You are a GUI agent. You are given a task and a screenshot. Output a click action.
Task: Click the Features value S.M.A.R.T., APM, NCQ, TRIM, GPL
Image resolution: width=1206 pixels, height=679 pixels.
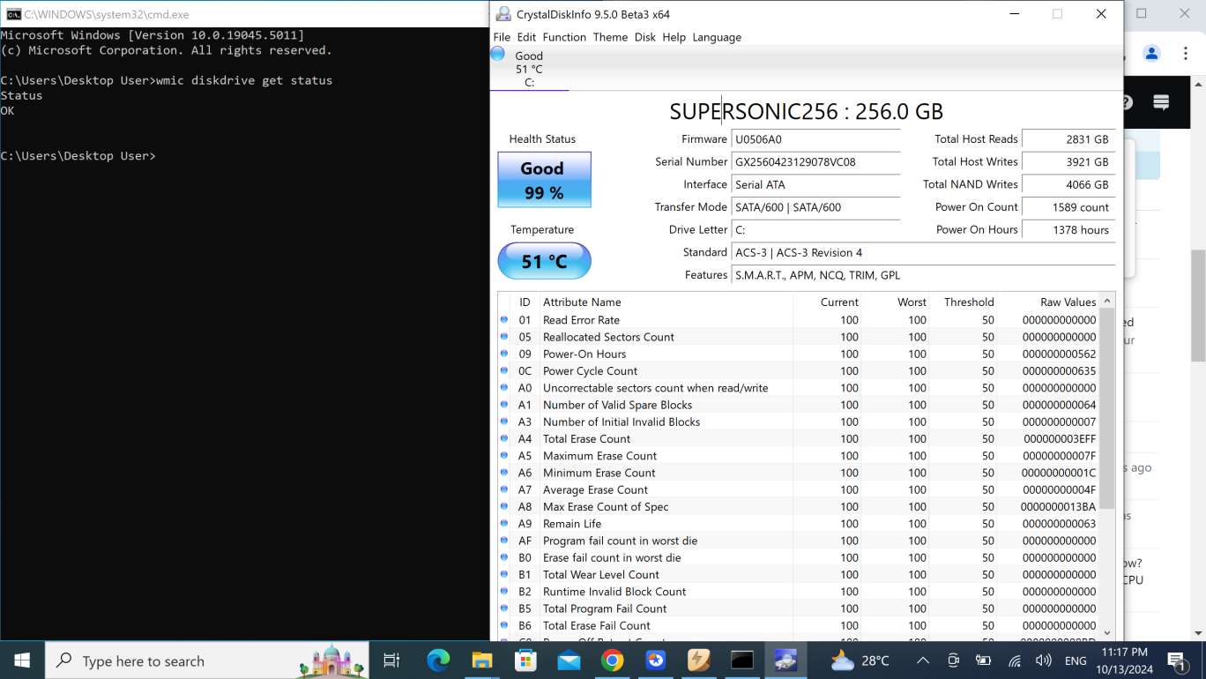[x=923, y=275]
